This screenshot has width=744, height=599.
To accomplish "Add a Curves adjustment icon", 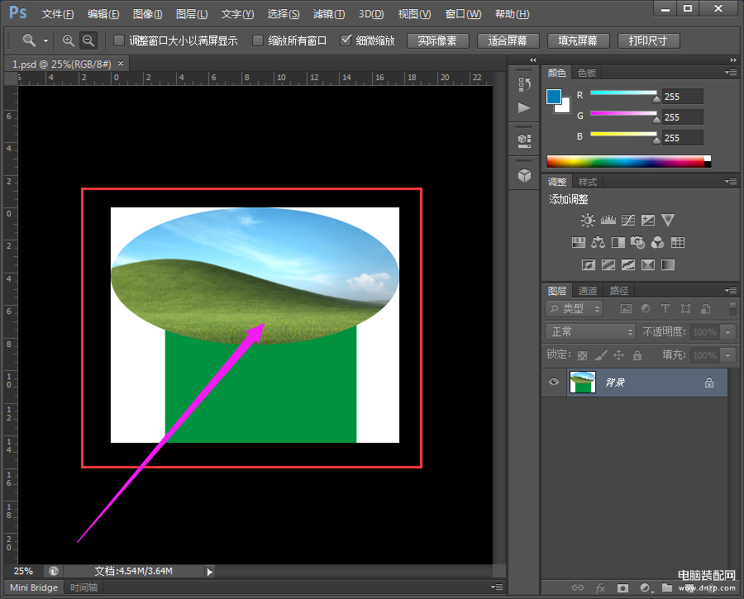I will (x=628, y=220).
